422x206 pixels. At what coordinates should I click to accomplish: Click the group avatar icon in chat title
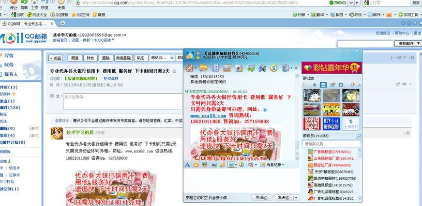pos(190,55)
